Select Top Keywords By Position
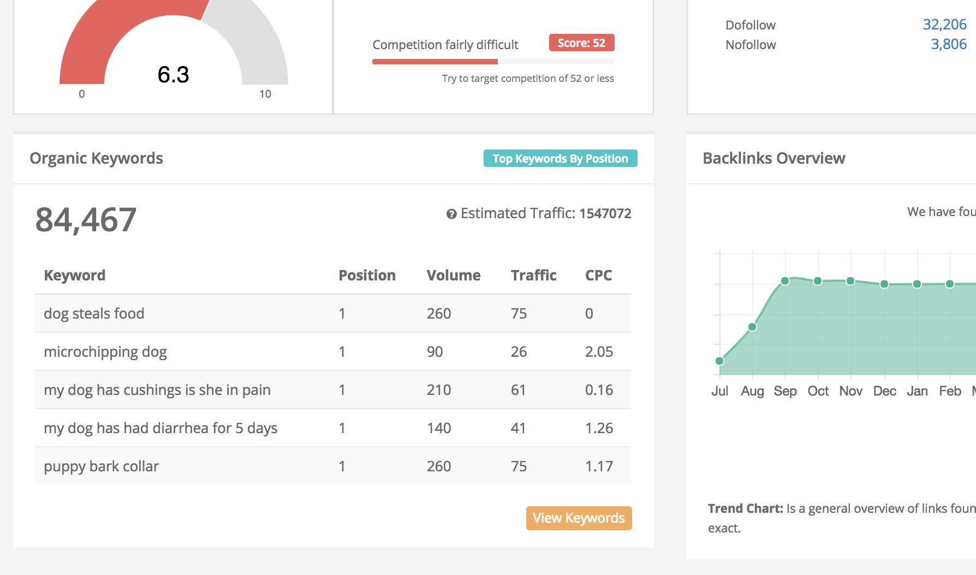 [x=560, y=158]
